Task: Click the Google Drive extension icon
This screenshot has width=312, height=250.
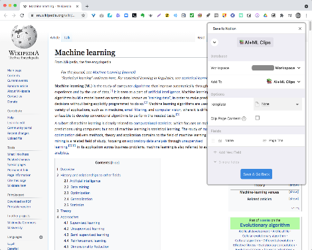Action: coord(266,15)
